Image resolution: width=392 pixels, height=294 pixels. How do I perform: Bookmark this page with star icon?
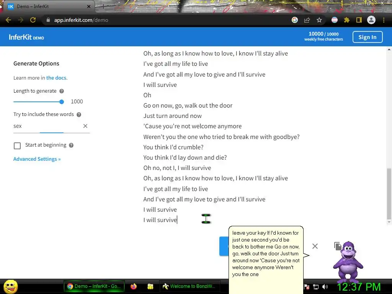tap(319, 20)
